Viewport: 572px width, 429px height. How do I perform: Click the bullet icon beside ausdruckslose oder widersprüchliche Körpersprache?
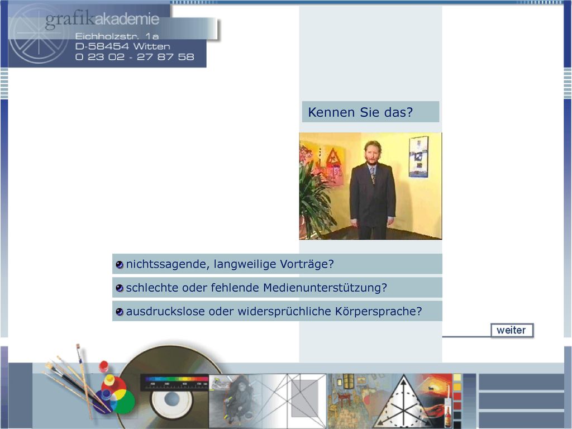(120, 312)
